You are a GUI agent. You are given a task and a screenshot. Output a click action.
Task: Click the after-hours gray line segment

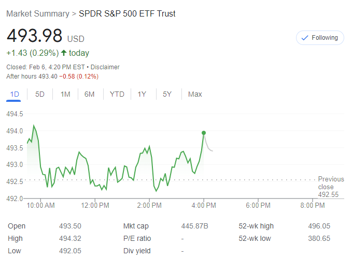pos(208,146)
